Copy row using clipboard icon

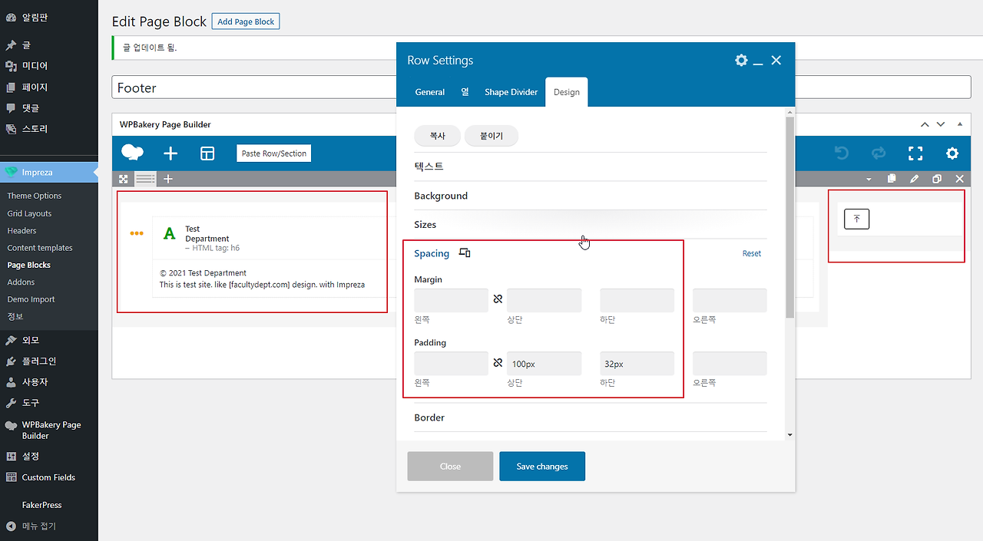click(892, 179)
